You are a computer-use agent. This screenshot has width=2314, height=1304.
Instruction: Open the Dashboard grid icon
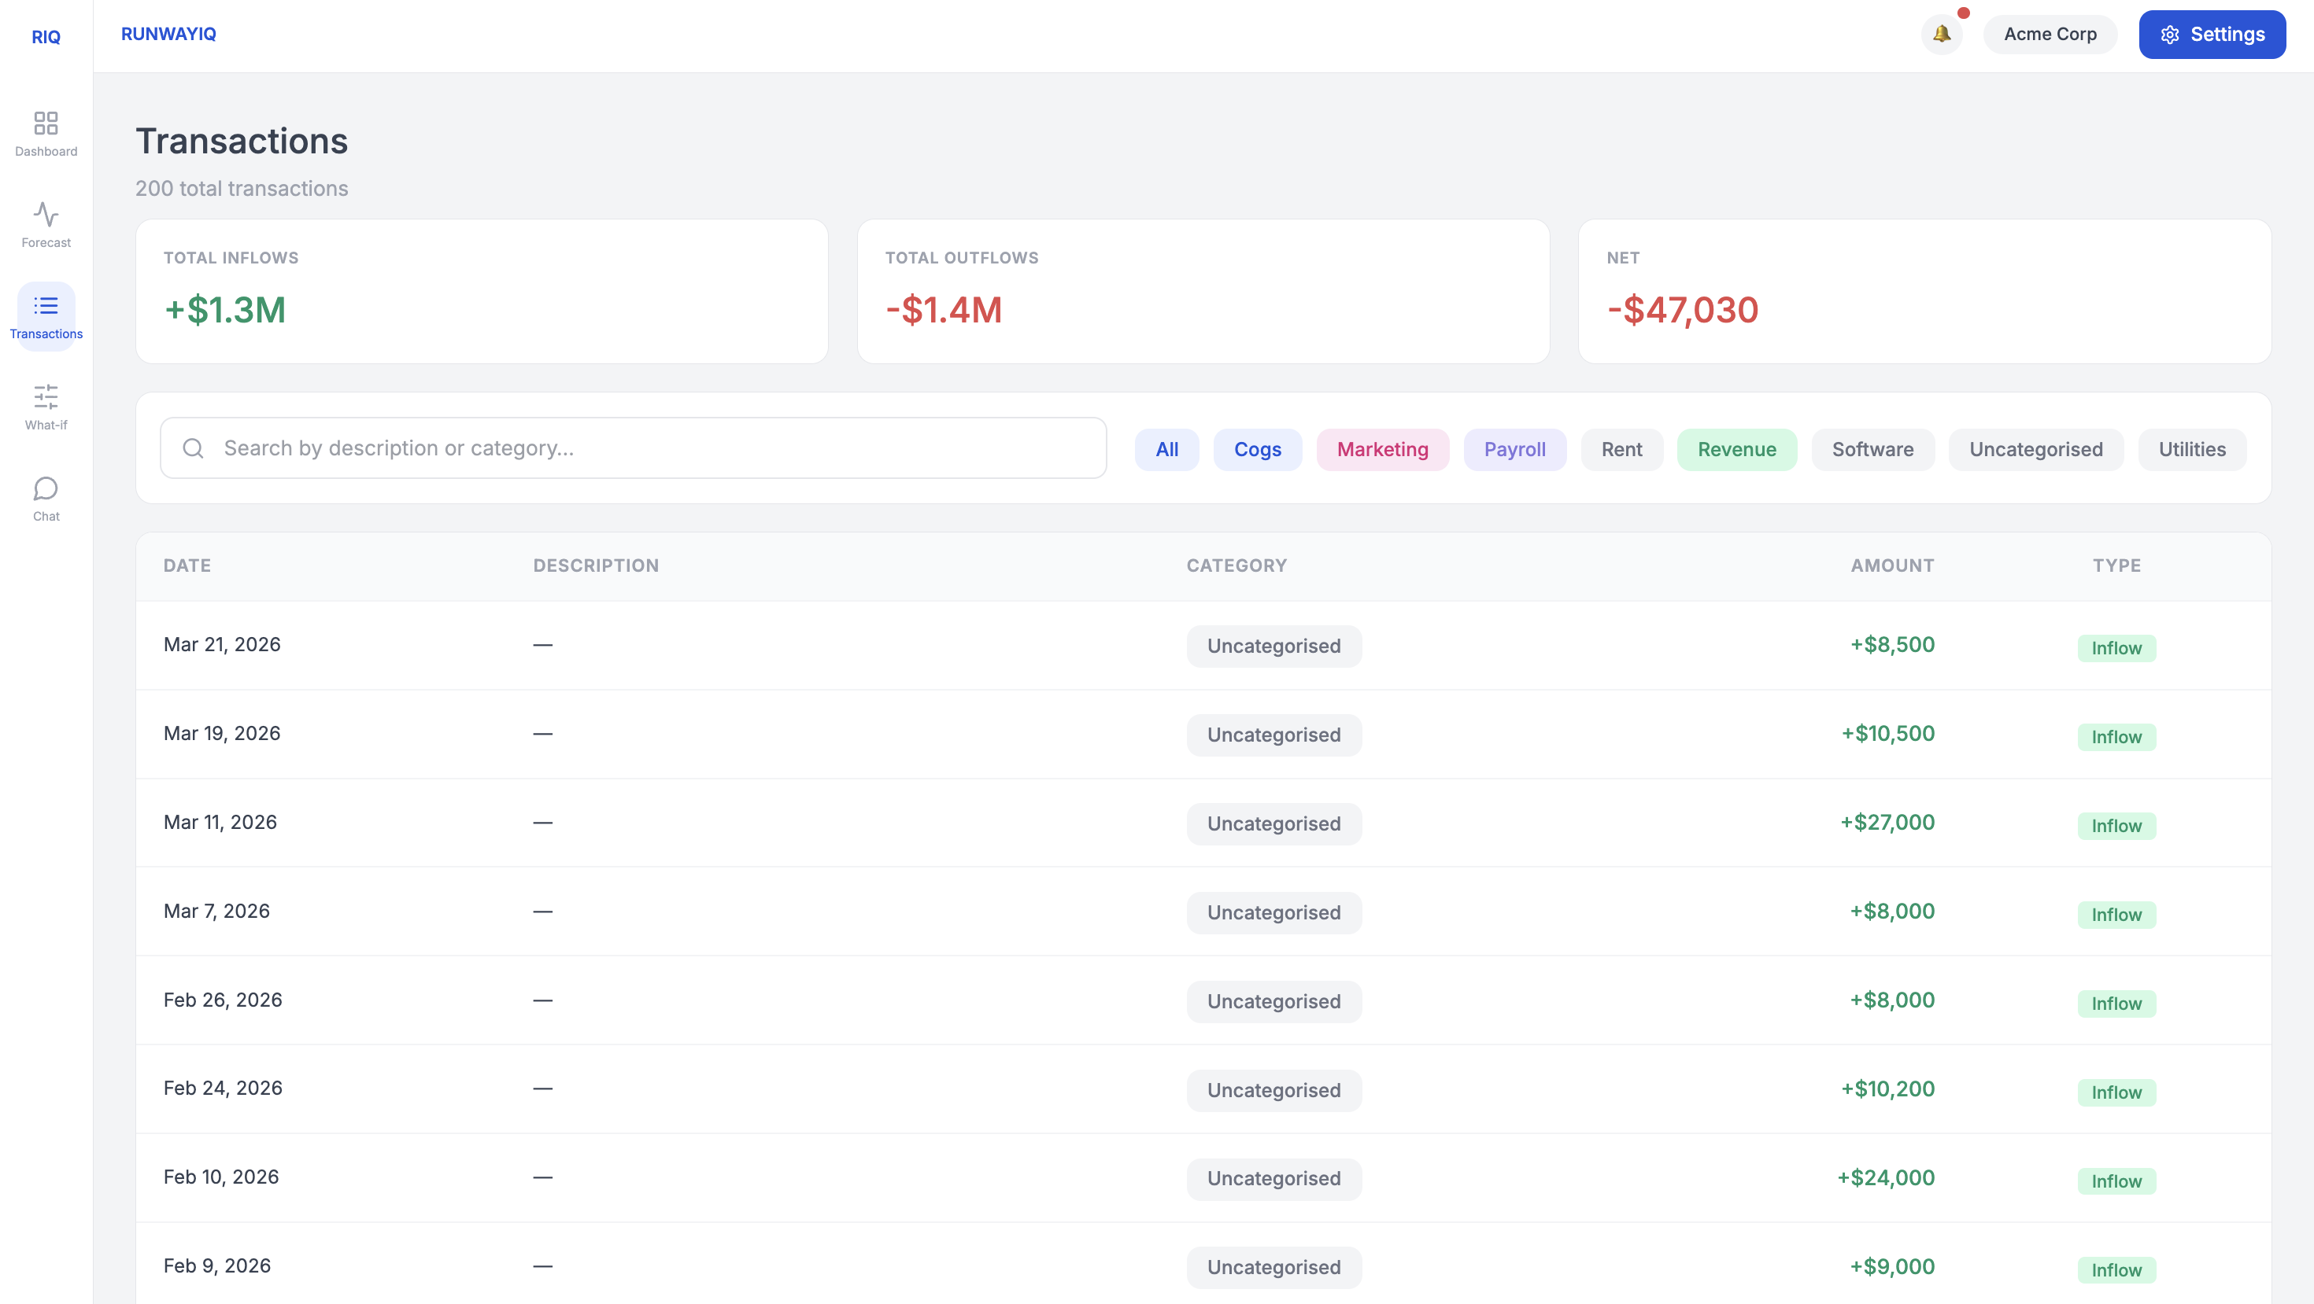46,123
